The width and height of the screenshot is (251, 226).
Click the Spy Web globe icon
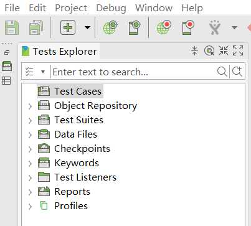110,27
